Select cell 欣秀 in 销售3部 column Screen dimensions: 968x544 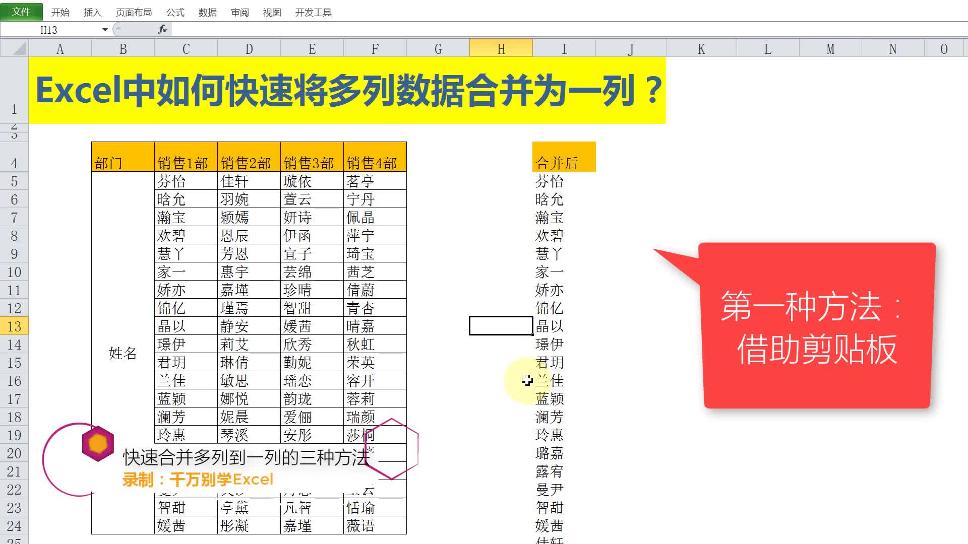point(312,345)
